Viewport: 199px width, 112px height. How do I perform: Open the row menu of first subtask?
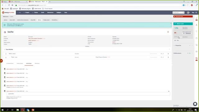tap(168, 54)
